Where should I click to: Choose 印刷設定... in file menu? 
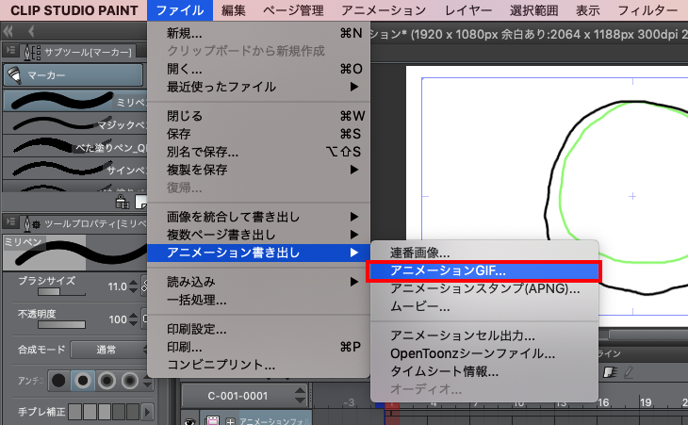258,329
